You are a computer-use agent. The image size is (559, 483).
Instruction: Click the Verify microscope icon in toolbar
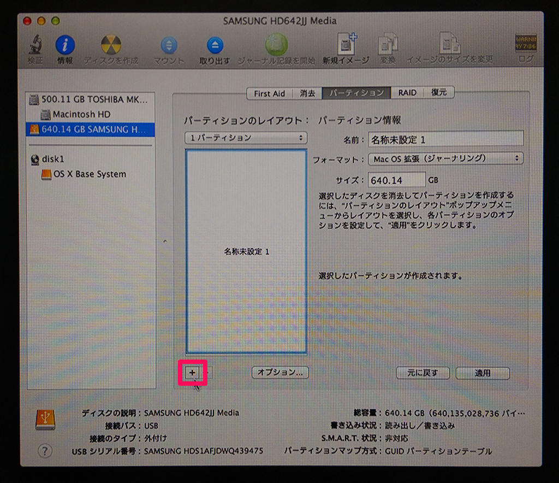coord(35,46)
